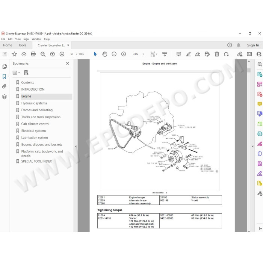Open the Layers panel icon
The image size is (263, 263).
pos(5,97)
